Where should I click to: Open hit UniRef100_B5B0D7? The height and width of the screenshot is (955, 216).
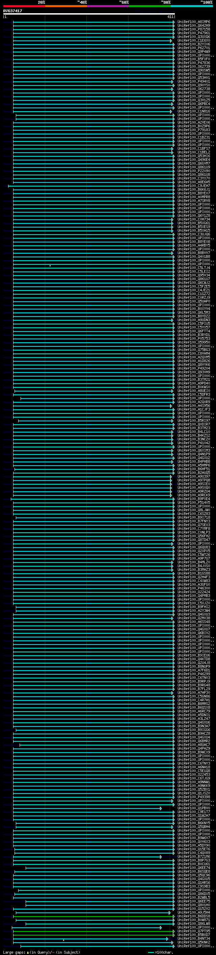click(193, 935)
